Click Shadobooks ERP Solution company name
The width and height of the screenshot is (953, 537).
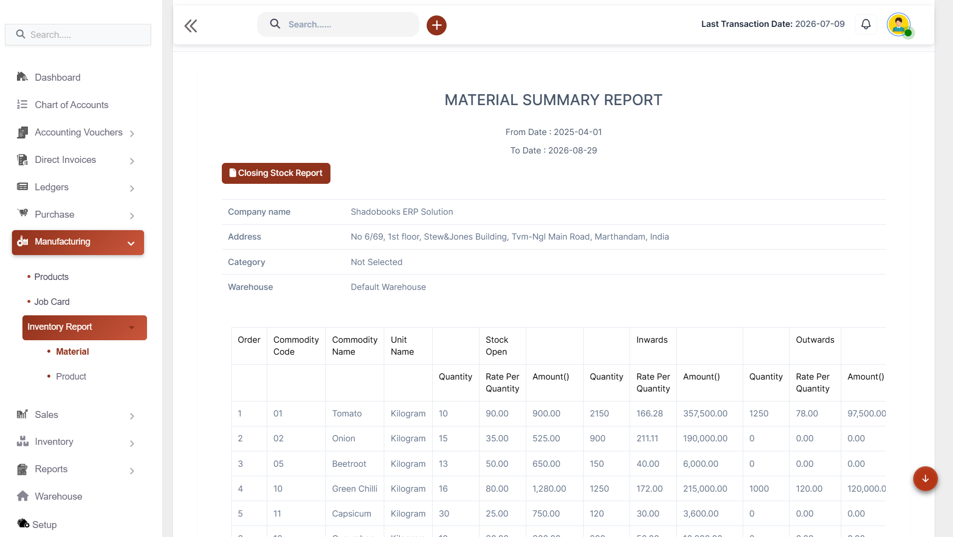[402, 212]
